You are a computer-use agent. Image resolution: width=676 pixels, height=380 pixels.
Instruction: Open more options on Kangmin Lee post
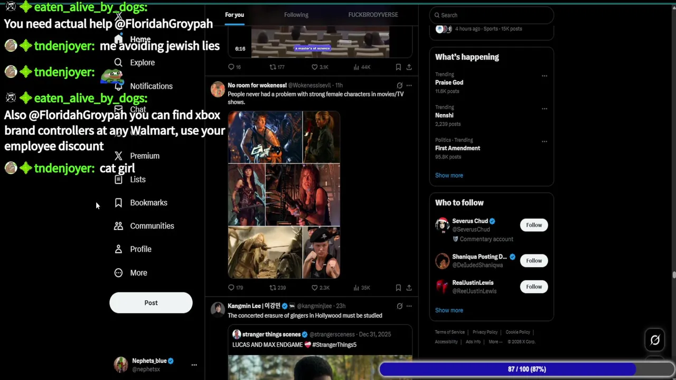click(x=409, y=306)
